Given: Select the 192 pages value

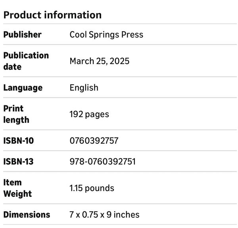Looking at the screenshot, I should click(89, 114).
